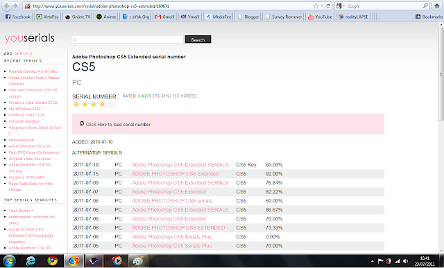Viewport: 444px width, 268px height.
Task: Open the Adobe Premiere Pro CS4 link
Action: [29, 146]
